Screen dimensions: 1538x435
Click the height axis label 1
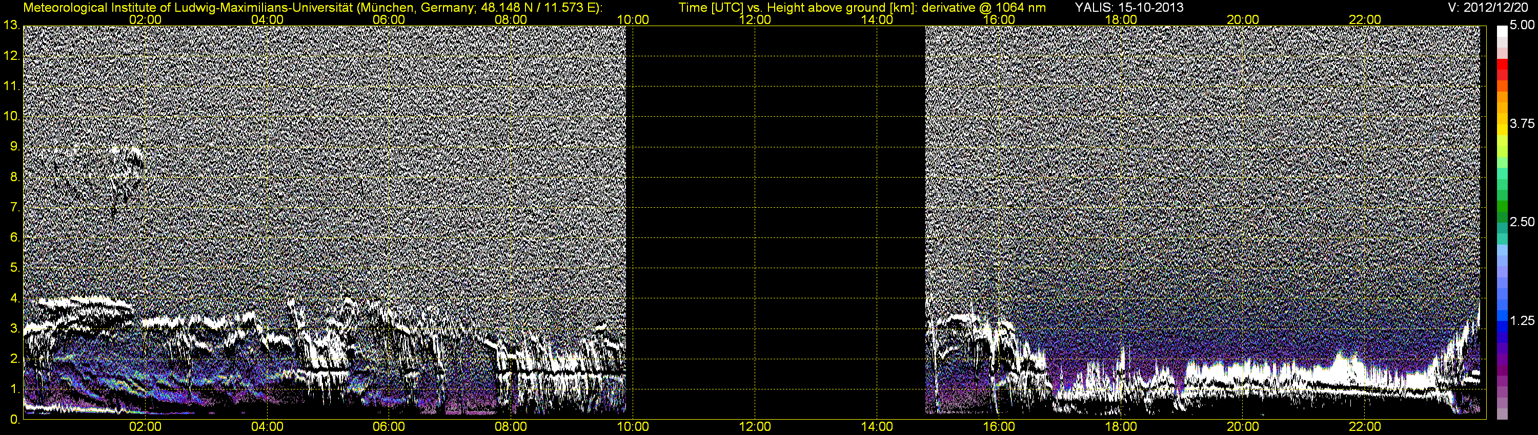pyautogui.click(x=14, y=389)
